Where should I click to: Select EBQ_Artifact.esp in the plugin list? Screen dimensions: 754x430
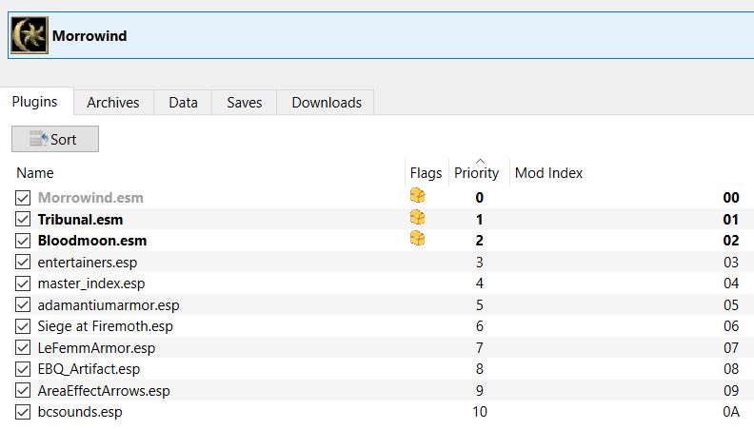pos(89,369)
